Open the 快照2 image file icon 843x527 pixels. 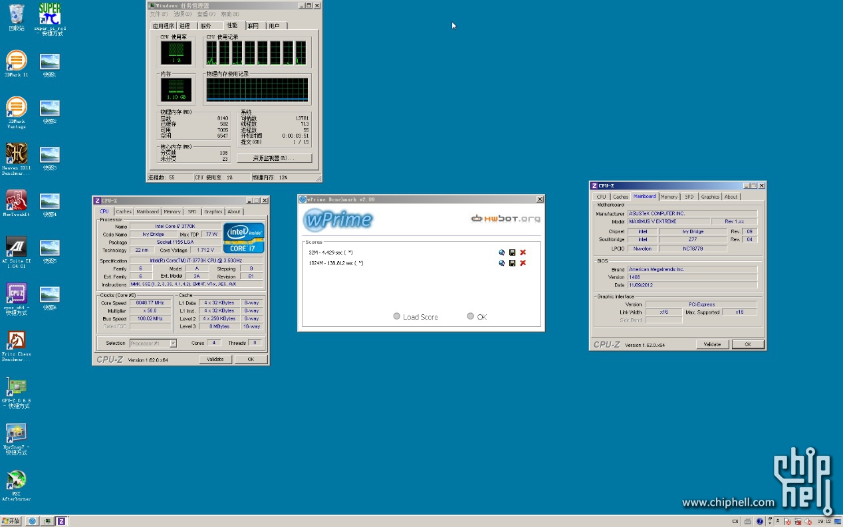(50, 110)
